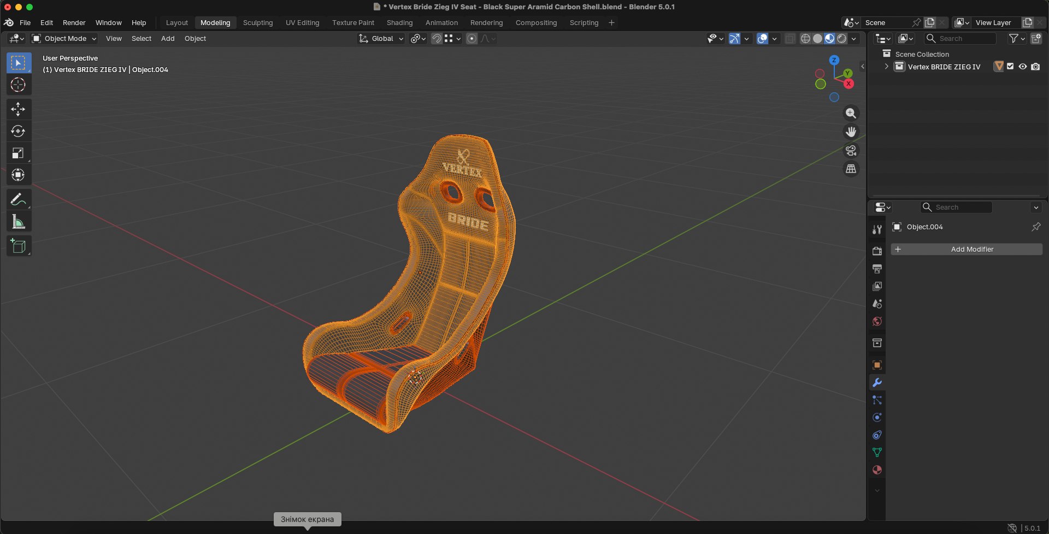Select the Scale tool
The height and width of the screenshot is (534, 1049).
click(x=19, y=153)
